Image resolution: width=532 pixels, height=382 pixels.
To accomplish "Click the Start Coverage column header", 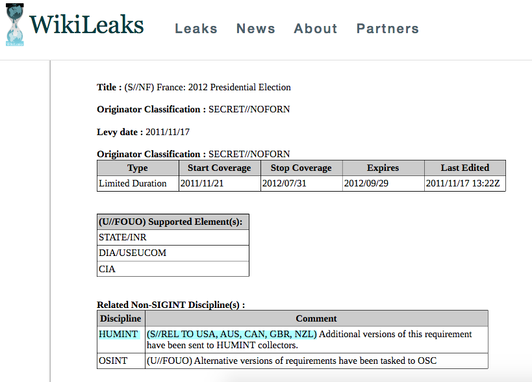I will pyautogui.click(x=220, y=168).
